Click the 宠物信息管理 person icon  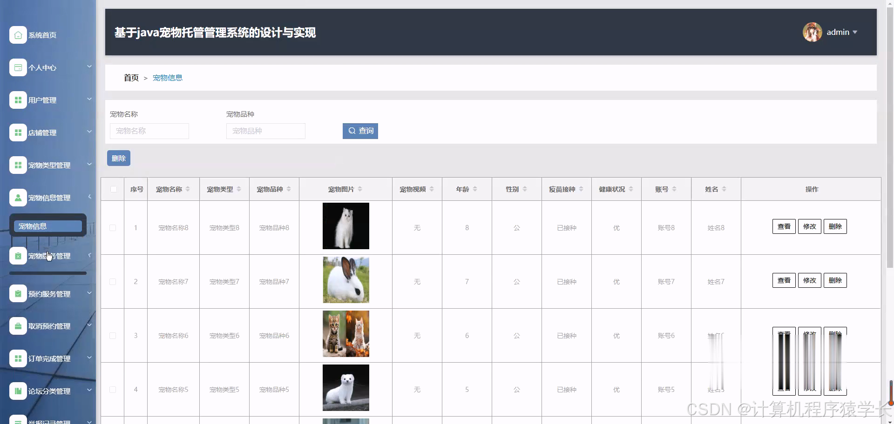(x=18, y=198)
